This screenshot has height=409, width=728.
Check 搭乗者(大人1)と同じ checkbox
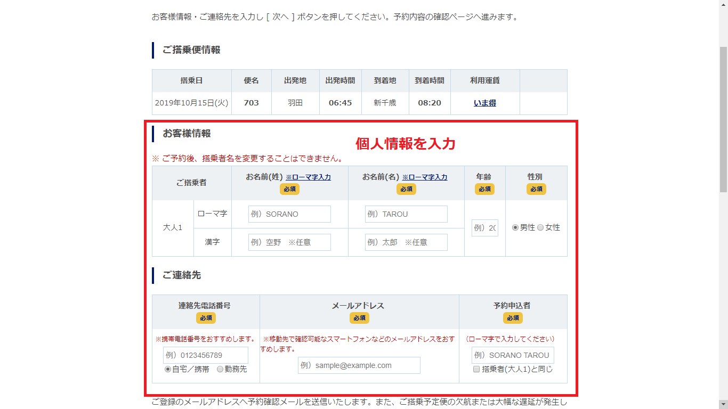pos(476,369)
